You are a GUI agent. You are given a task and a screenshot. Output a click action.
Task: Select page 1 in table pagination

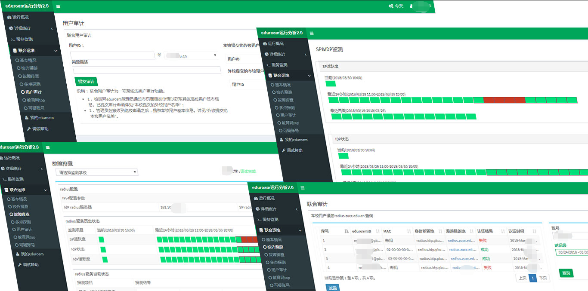(532, 278)
